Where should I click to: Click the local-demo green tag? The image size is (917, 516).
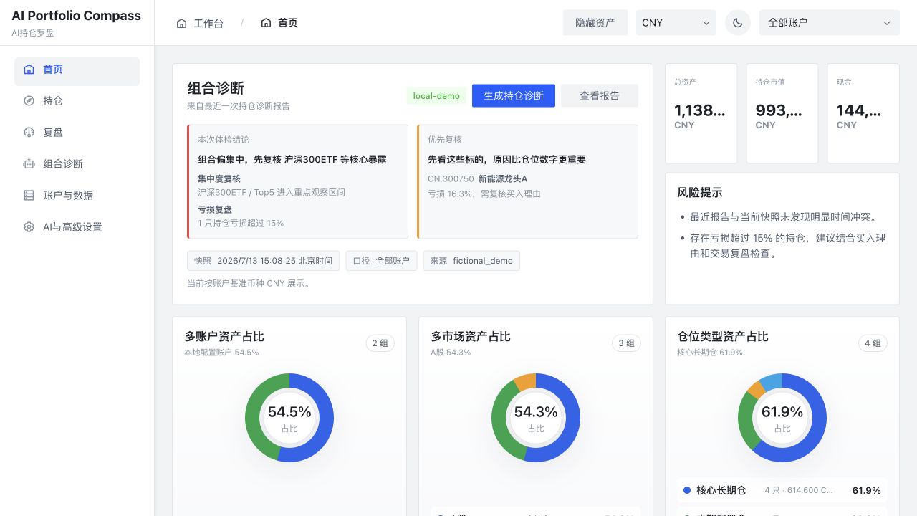tap(436, 96)
